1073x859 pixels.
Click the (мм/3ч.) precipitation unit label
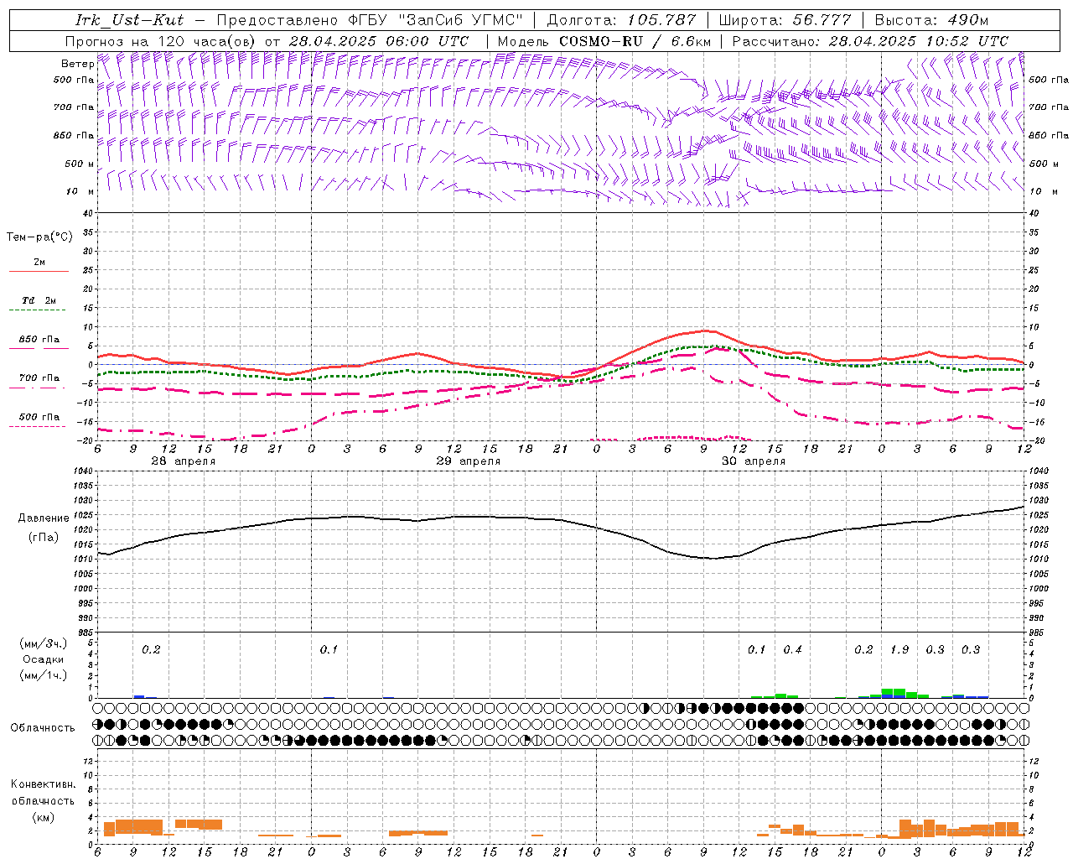pyautogui.click(x=43, y=643)
